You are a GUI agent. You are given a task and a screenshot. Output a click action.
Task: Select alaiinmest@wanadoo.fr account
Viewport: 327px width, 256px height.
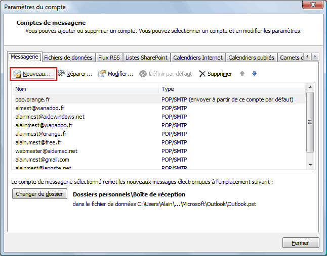click(x=159, y=125)
